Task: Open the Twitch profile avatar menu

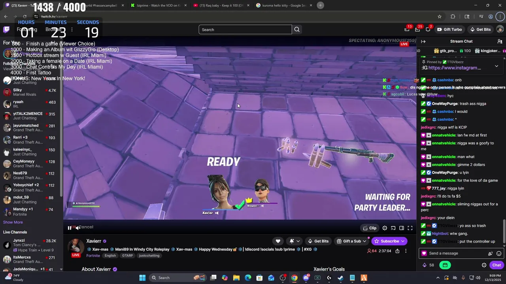Action: coord(500,30)
